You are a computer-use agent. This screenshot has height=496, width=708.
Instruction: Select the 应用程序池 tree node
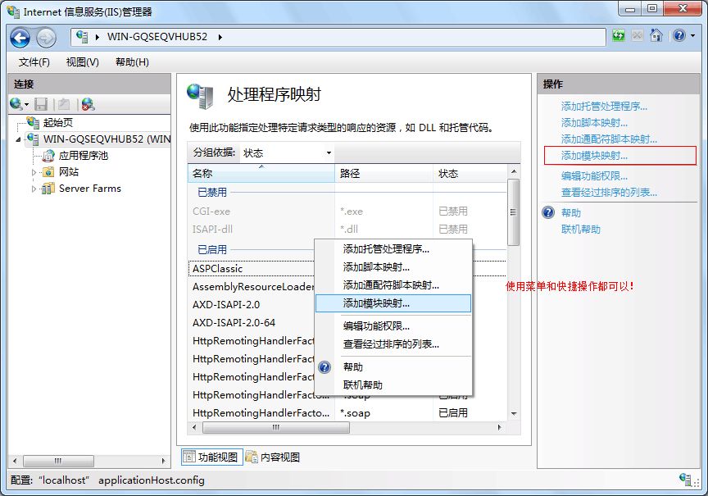click(83, 155)
